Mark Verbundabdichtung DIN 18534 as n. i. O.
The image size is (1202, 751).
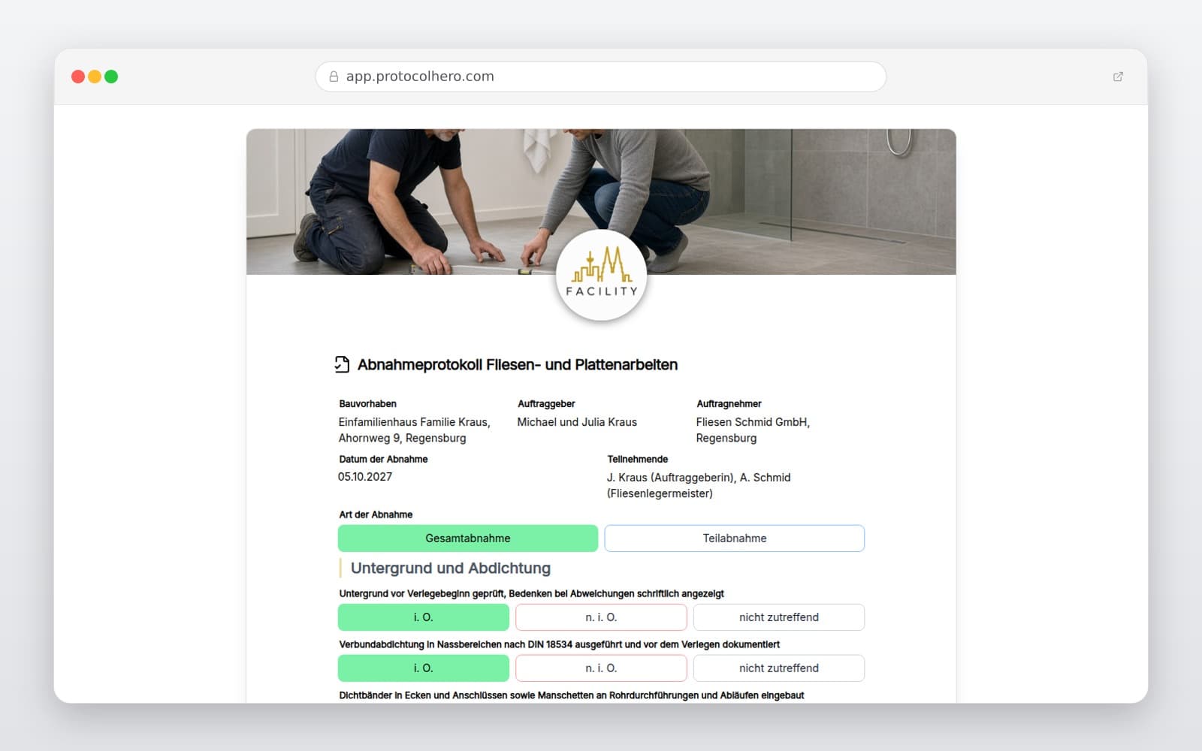(x=601, y=668)
